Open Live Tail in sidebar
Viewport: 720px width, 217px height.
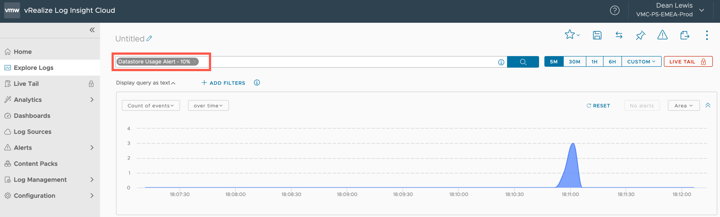pos(50,84)
